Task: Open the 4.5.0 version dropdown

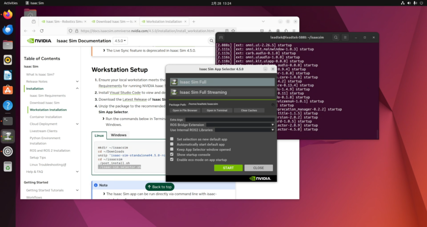Action: point(120,41)
